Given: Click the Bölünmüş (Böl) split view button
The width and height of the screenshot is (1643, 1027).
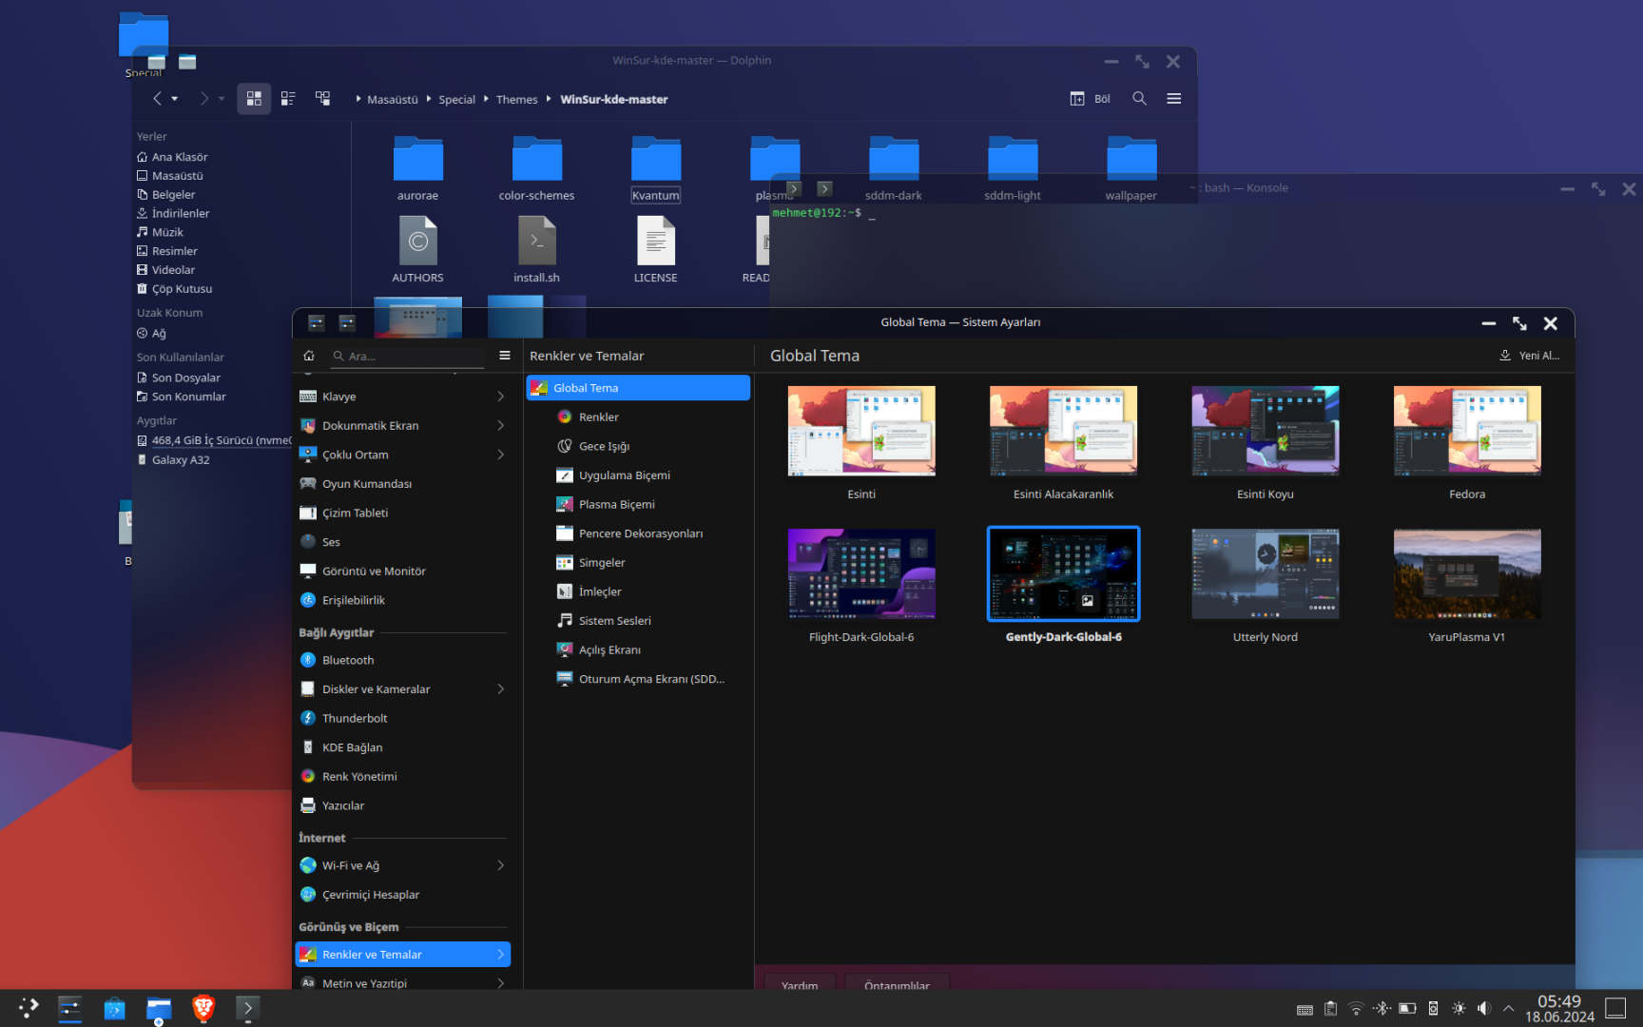Looking at the screenshot, I should coord(1091,99).
